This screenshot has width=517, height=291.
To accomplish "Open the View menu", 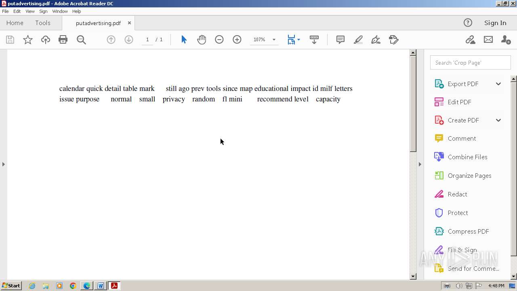I will [30, 11].
